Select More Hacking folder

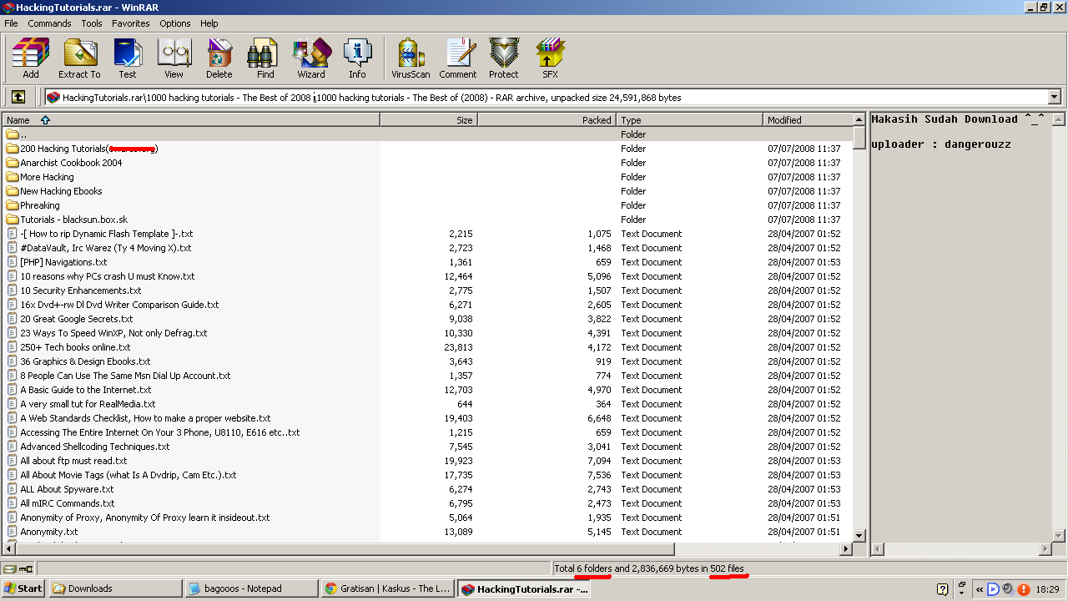(x=47, y=177)
